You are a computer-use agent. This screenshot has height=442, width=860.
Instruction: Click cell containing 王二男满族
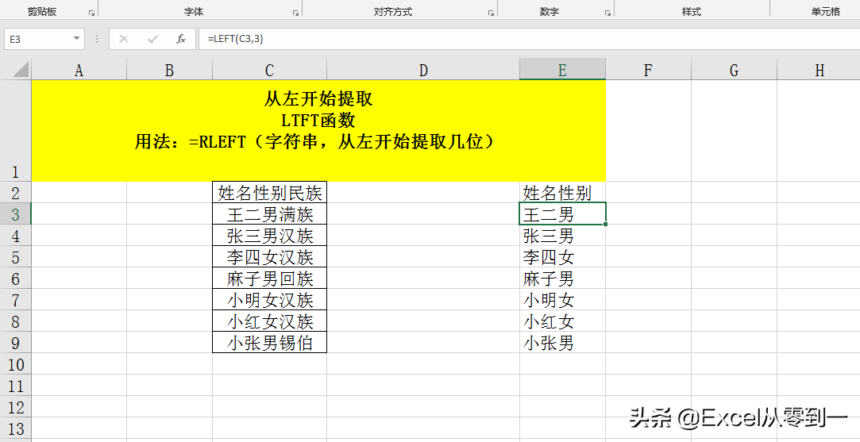tap(269, 214)
